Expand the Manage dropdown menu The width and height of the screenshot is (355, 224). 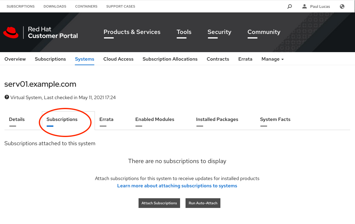coord(272,59)
